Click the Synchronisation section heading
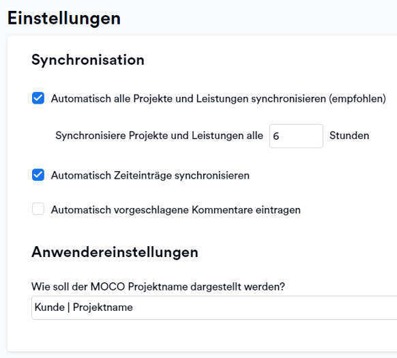The image size is (397, 358). pyautogui.click(x=88, y=60)
